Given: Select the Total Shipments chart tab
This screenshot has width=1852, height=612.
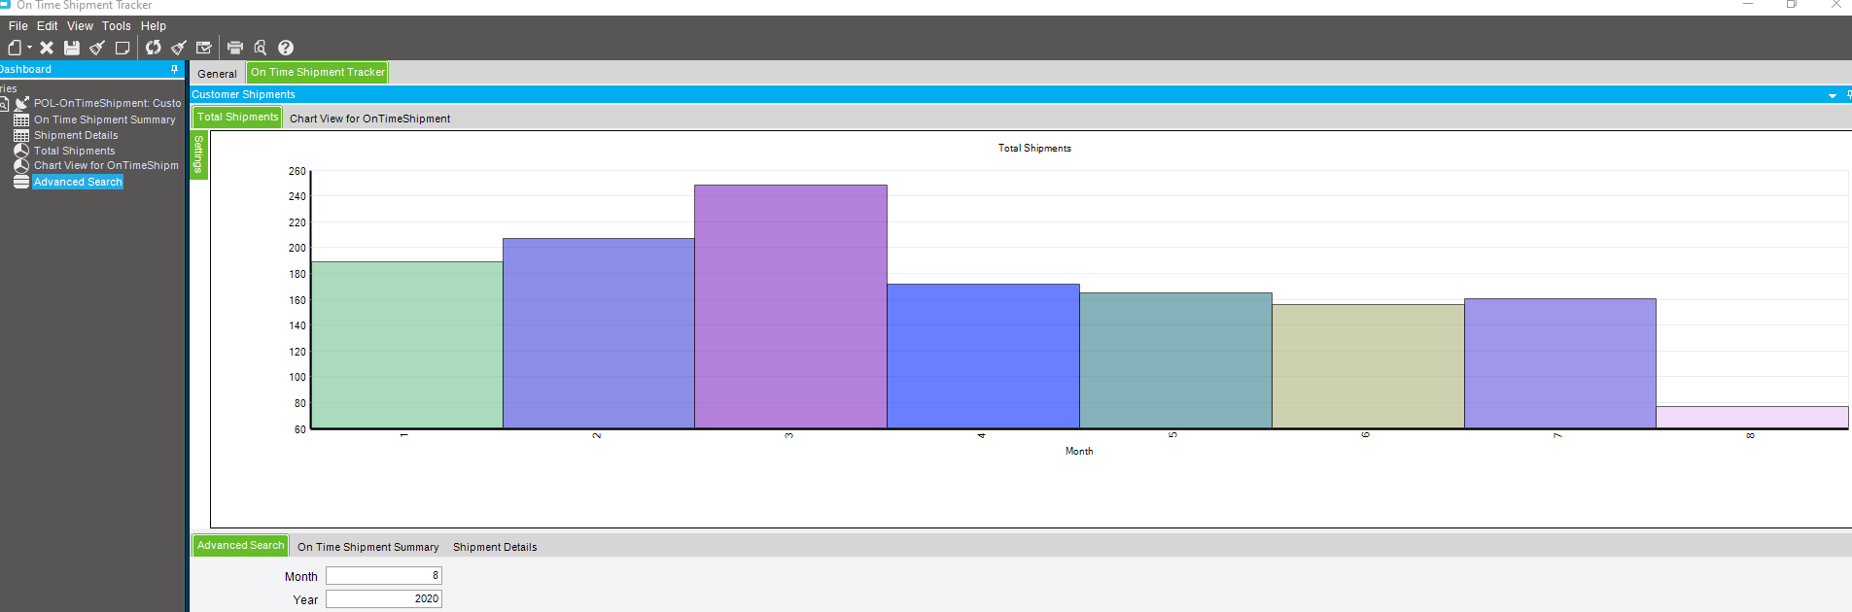Looking at the screenshot, I should (x=238, y=117).
